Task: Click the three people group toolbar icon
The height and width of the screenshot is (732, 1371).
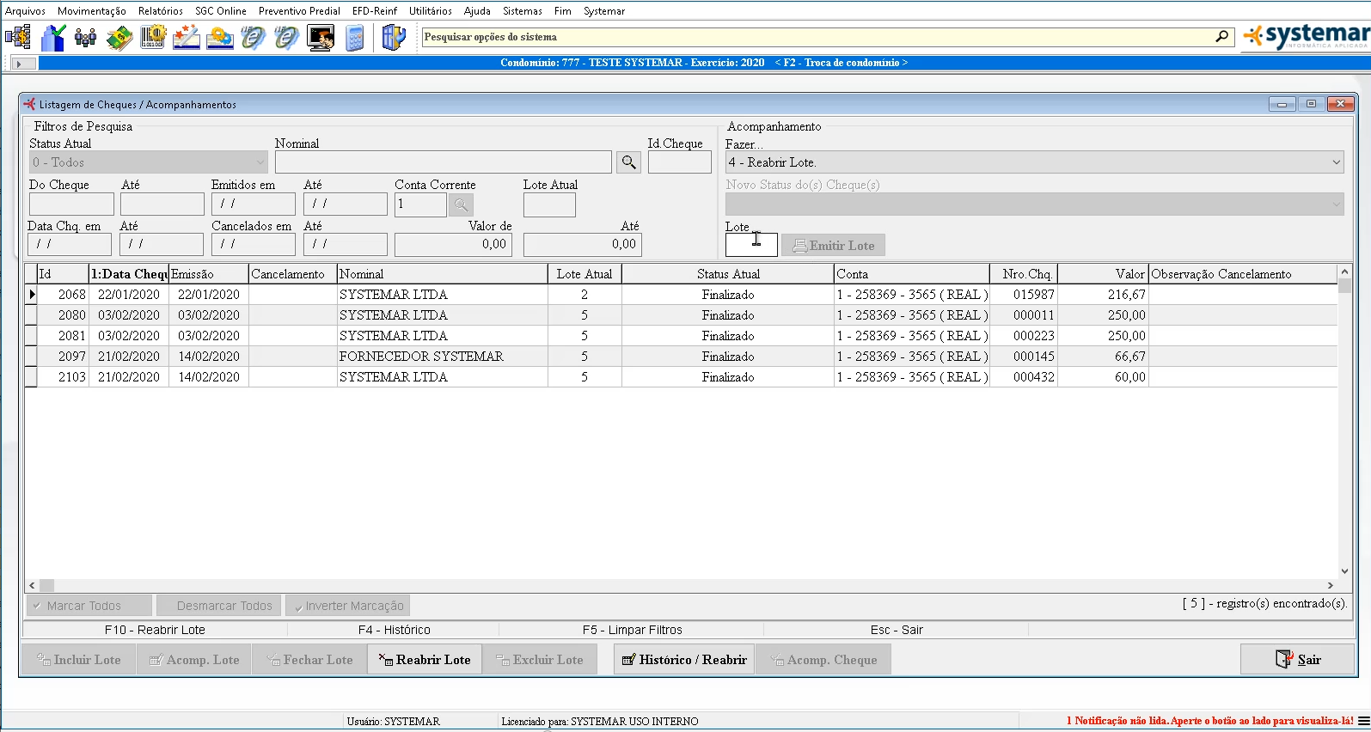Action: [85, 38]
